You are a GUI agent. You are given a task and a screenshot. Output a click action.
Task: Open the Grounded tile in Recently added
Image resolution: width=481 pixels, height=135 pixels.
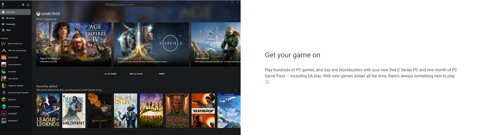[152, 111]
